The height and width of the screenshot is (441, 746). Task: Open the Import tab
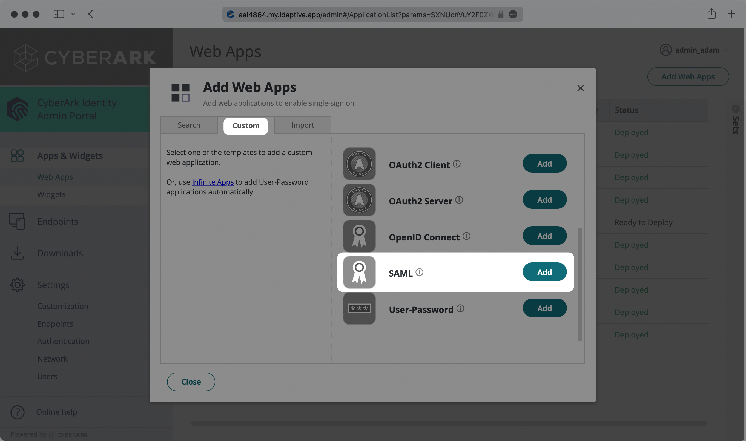(x=303, y=125)
